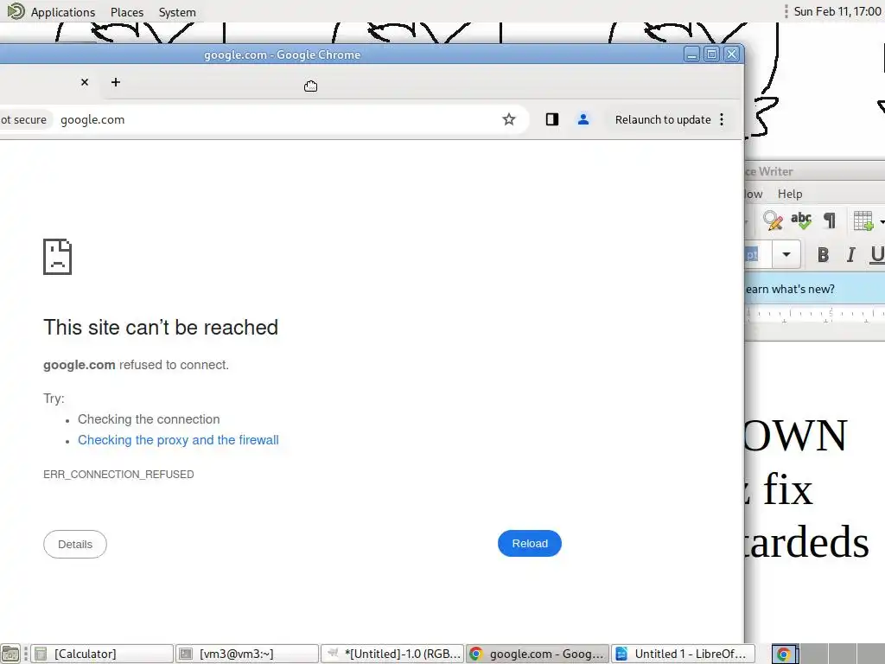
Task: Open Help menu in Writer
Action: pos(790,194)
